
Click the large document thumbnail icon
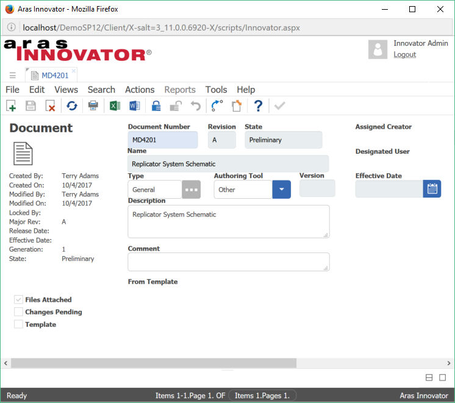(23, 154)
